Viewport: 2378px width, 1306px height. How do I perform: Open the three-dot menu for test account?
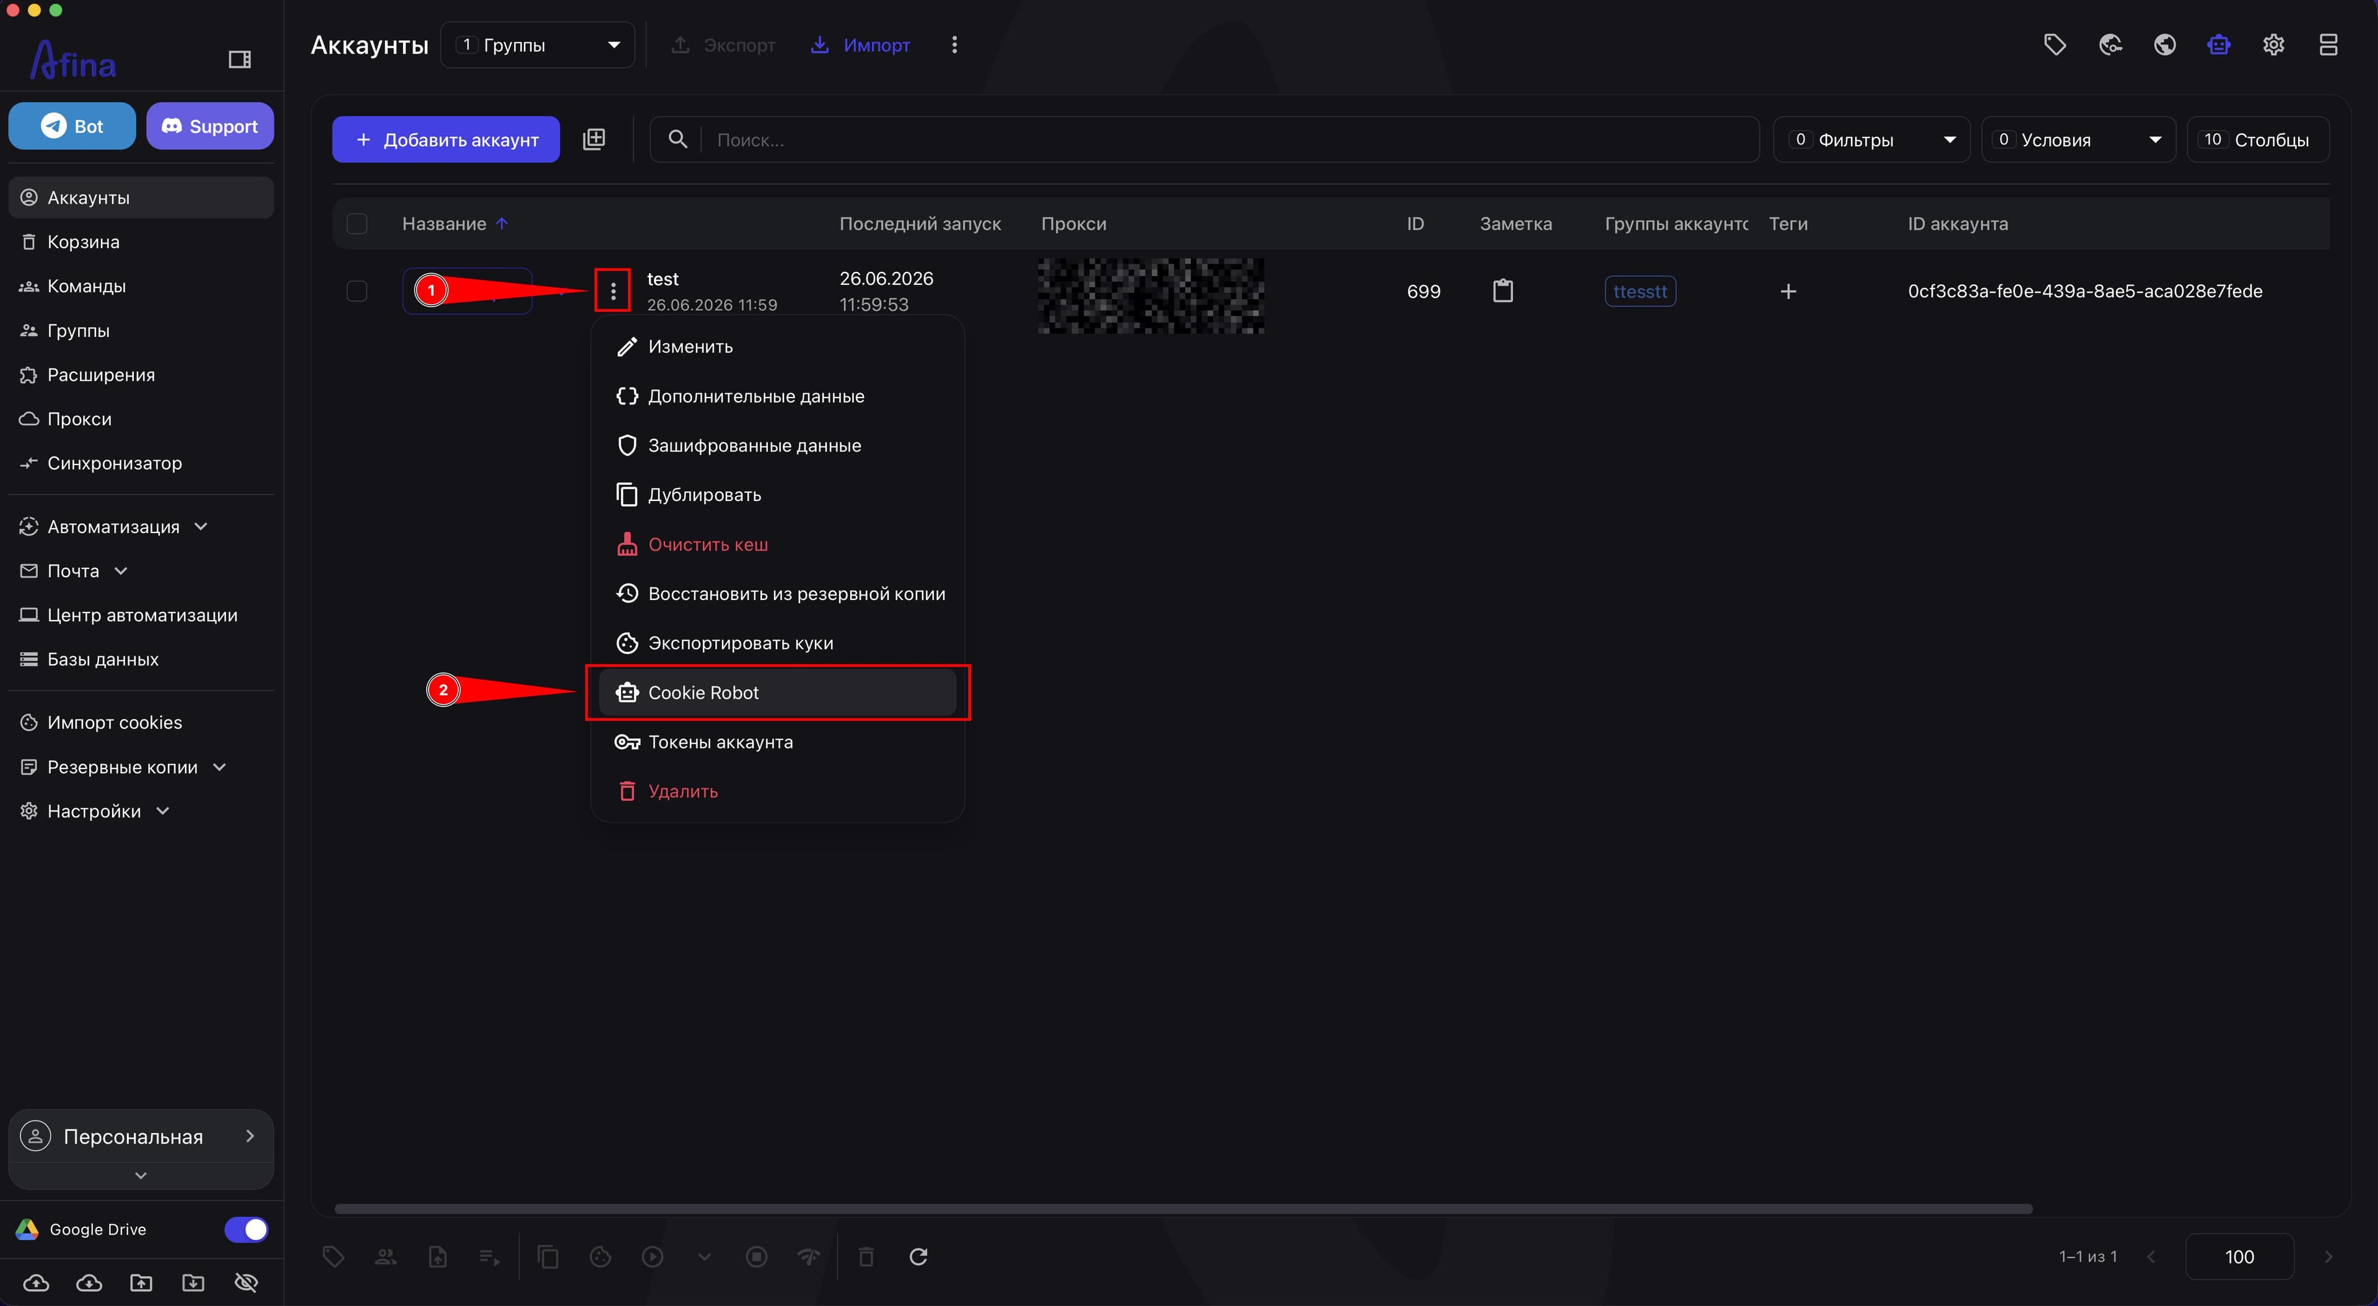pyautogui.click(x=613, y=290)
